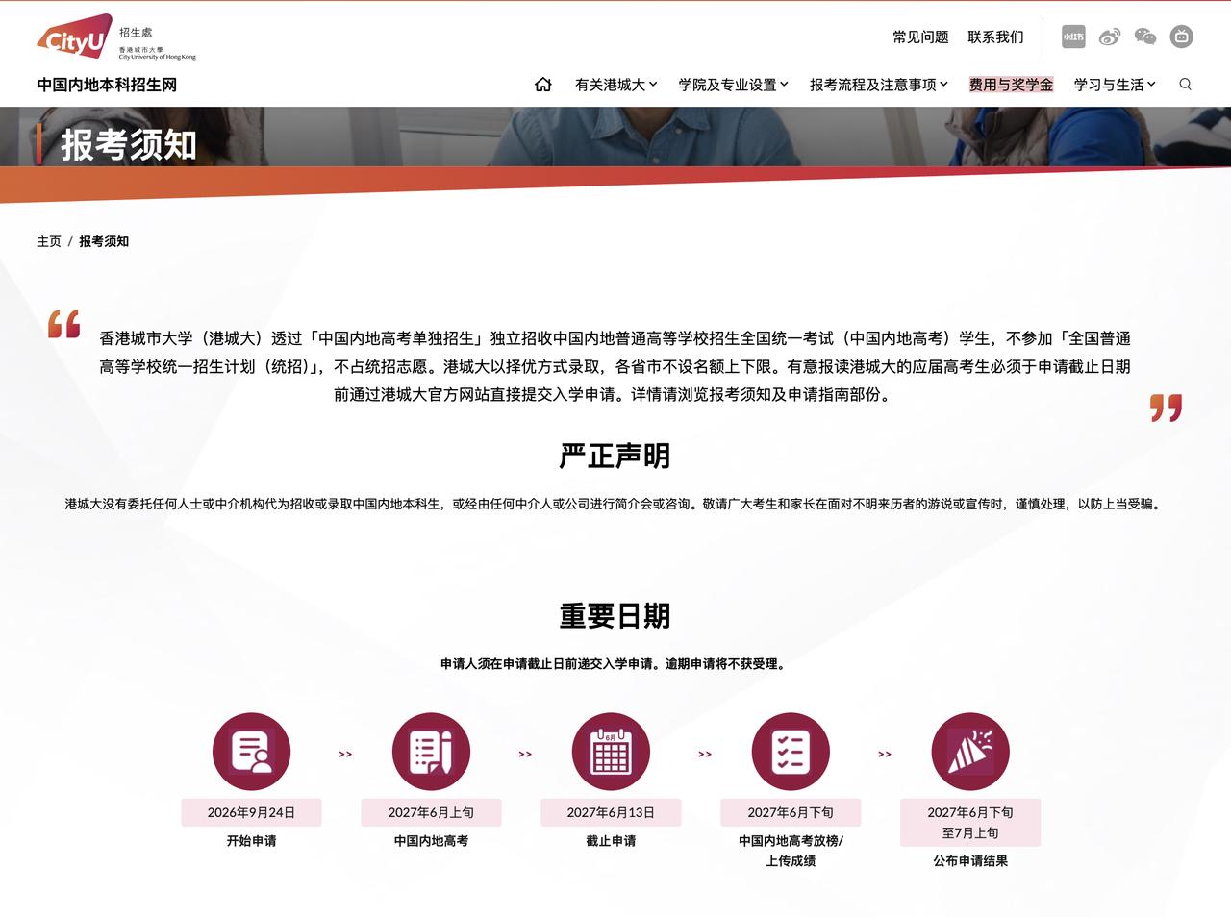This screenshot has height=917, width=1231.
Task: Click the checklist icon for 上传成绩
Action: click(x=791, y=752)
